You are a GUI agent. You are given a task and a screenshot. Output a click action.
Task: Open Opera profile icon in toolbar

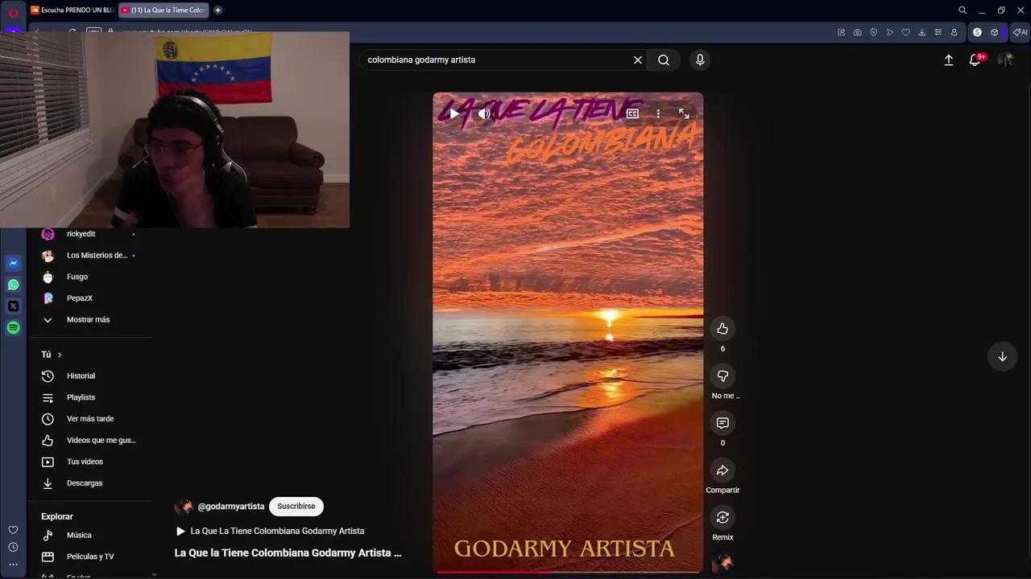pos(954,32)
